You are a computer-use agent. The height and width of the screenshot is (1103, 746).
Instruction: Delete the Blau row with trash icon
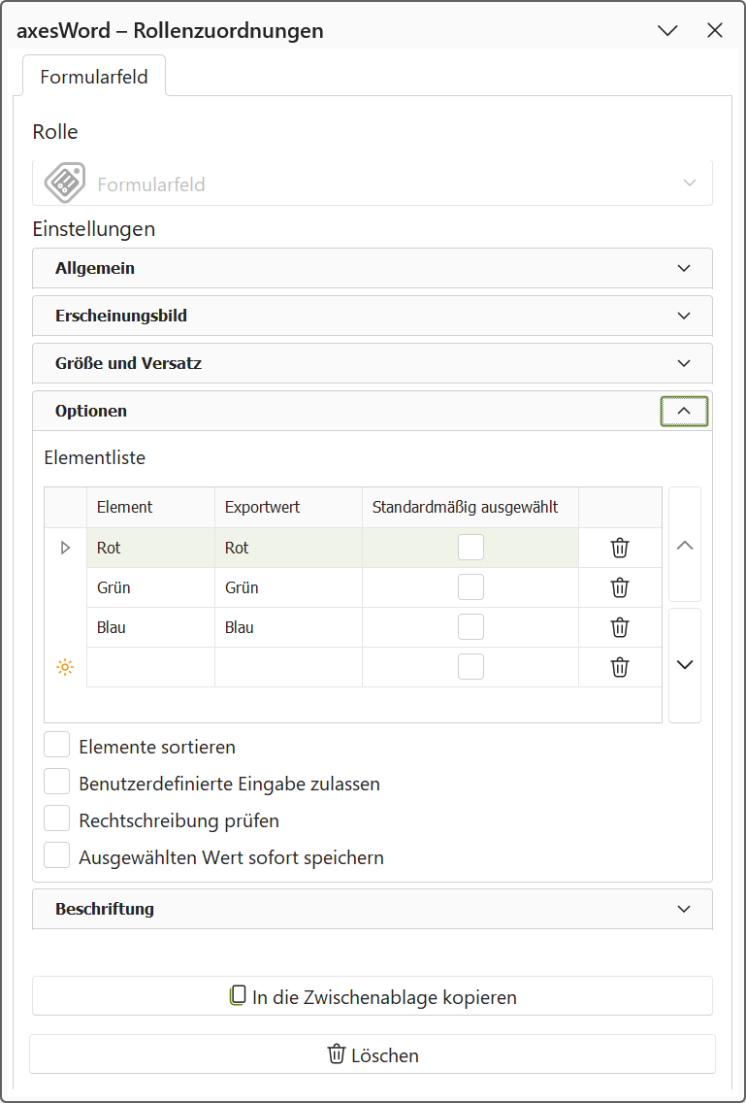pos(619,627)
